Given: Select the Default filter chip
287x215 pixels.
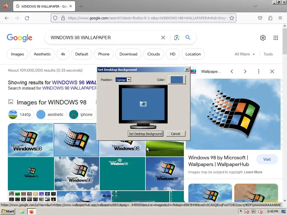Looking at the screenshot, I should tap(82, 54).
